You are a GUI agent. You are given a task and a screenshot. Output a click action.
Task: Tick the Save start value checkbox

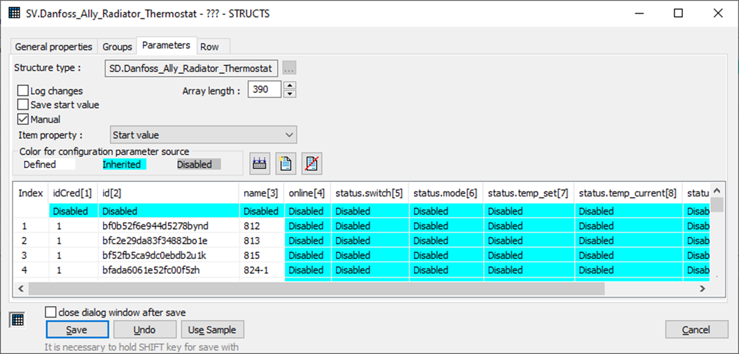click(23, 104)
